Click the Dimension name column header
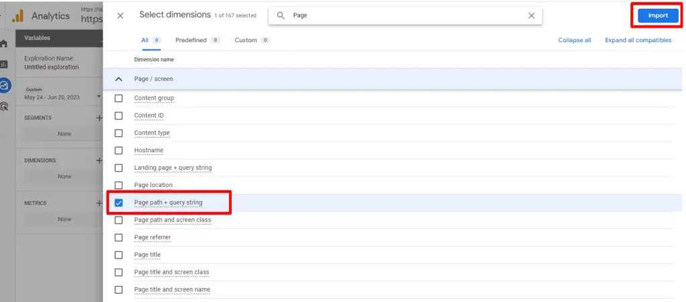686x302 pixels. point(154,59)
